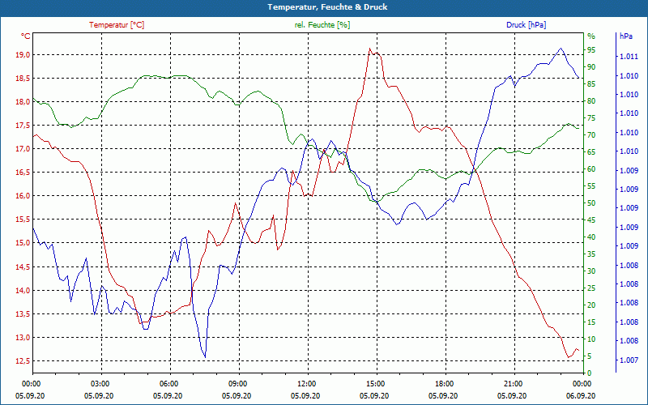Click green humidity axis value '80'
648x405 pixels.
[x=591, y=100]
